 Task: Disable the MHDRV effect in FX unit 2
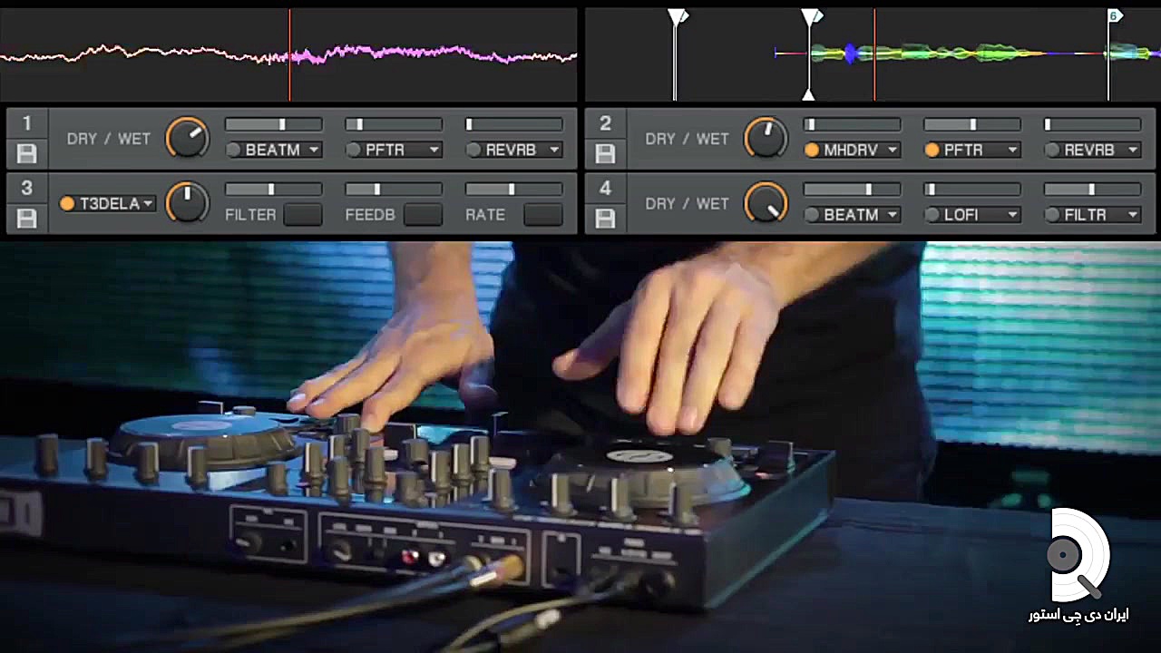click(x=812, y=151)
